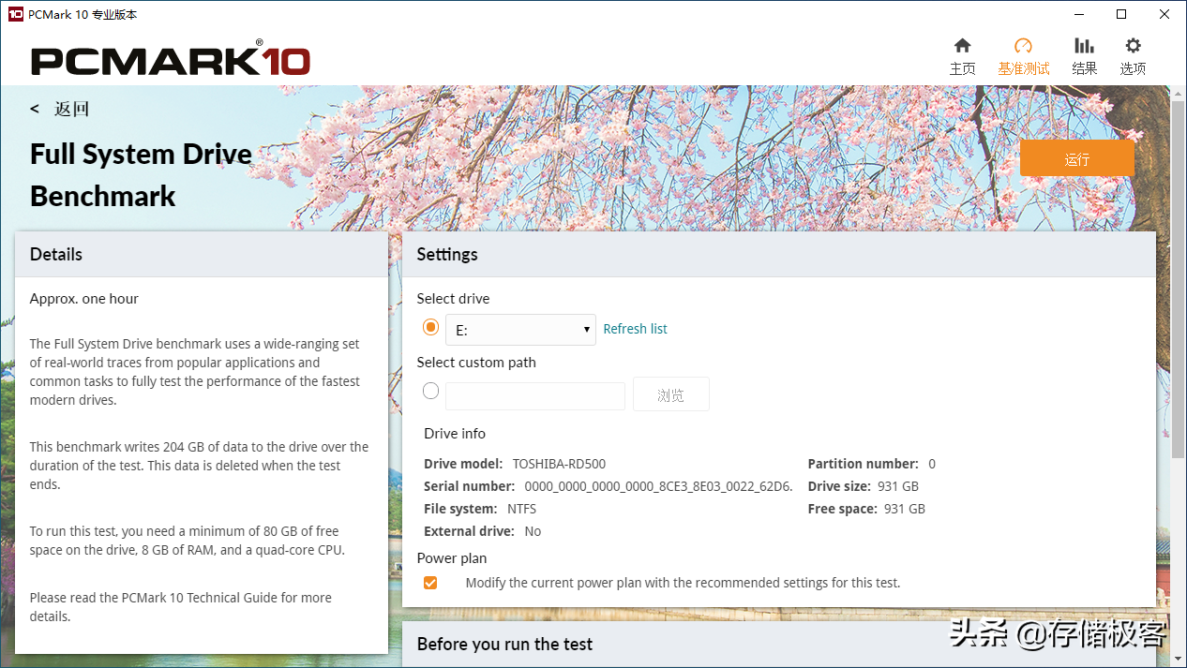The height and width of the screenshot is (668, 1187).
Task: Toggle the modify power plan checkbox
Action: (x=430, y=583)
